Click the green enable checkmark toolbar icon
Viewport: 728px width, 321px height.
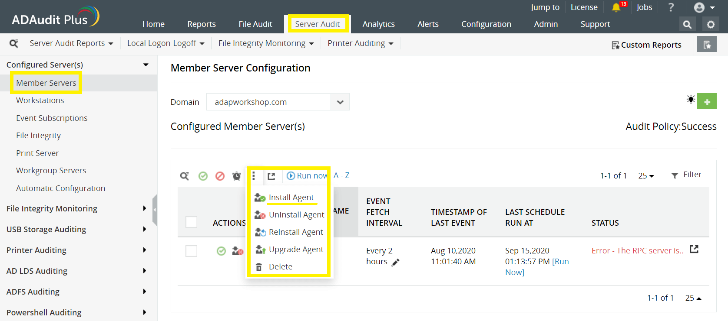coord(203,176)
